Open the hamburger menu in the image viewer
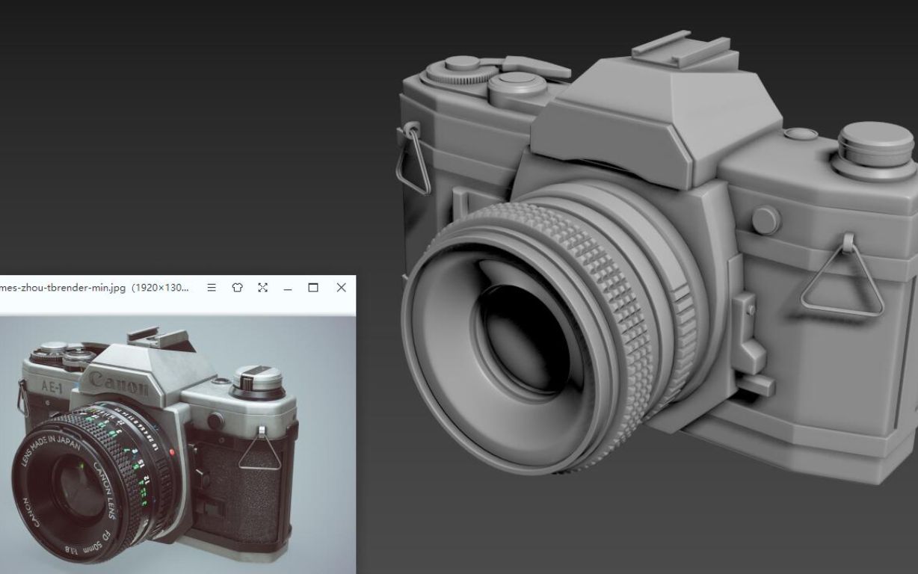918x574 pixels. [212, 288]
